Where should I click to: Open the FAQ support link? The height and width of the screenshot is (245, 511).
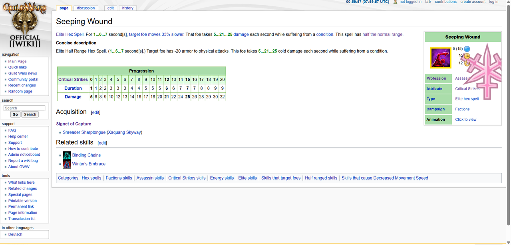click(x=12, y=130)
